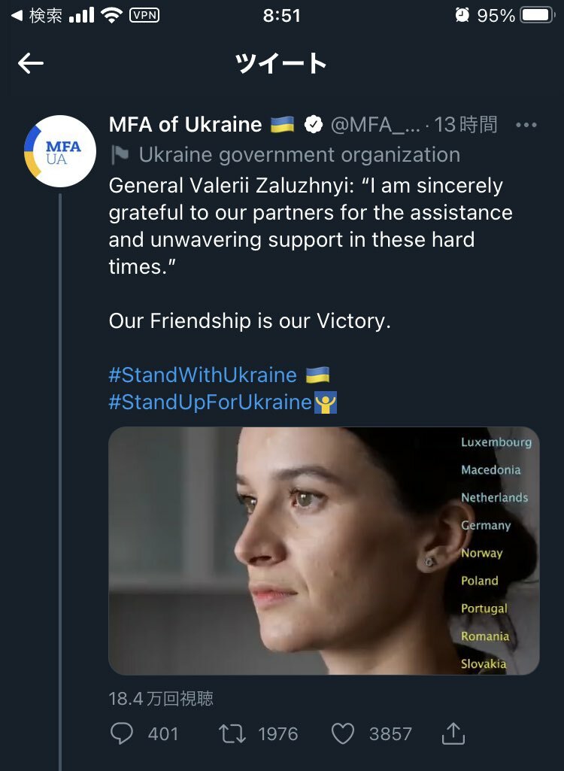
Task: Play the video of woman's face
Action: pyautogui.click(x=323, y=551)
